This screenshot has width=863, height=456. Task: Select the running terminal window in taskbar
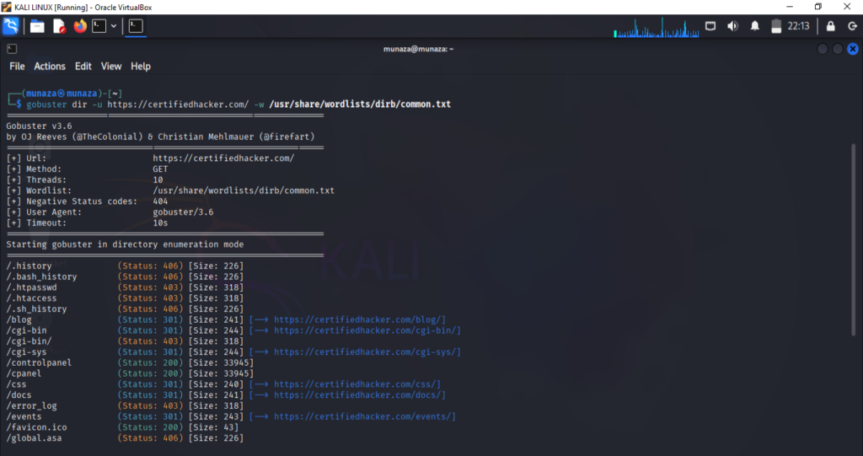[136, 26]
